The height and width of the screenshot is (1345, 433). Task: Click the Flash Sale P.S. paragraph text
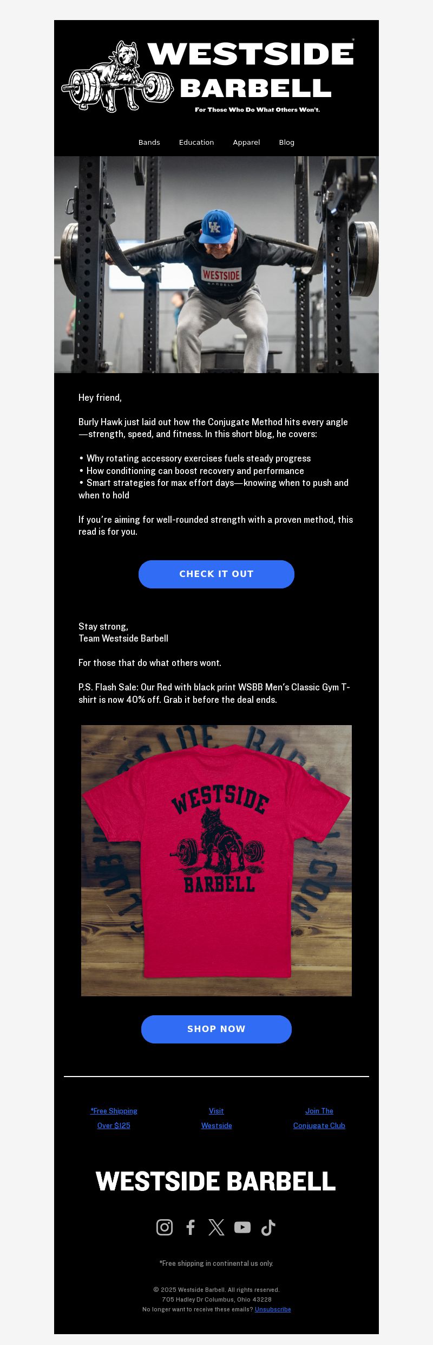pyautogui.click(x=214, y=693)
